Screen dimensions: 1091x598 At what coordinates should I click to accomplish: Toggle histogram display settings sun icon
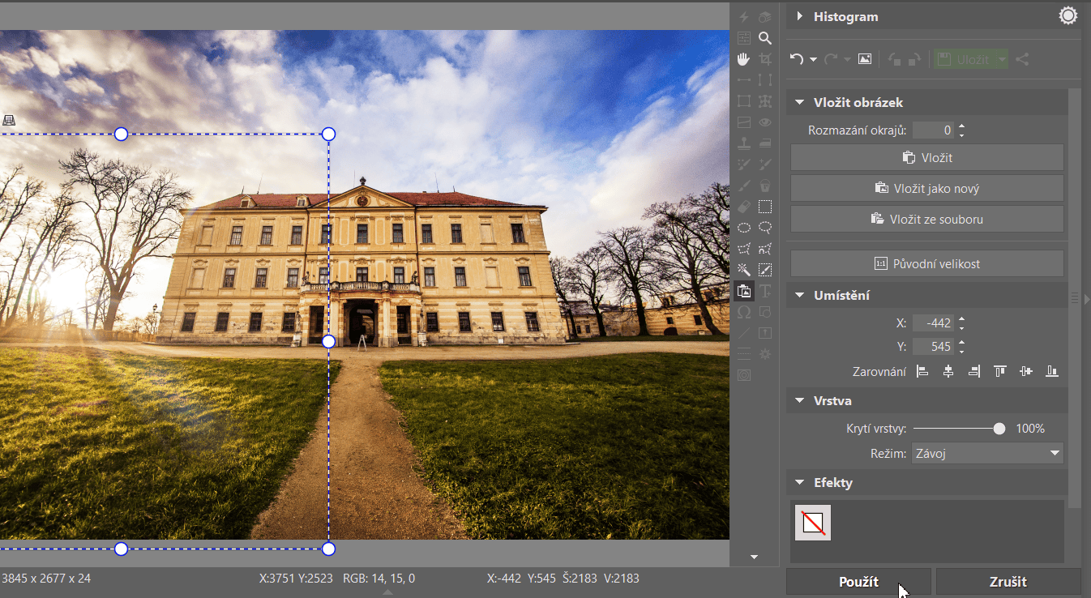click(x=1068, y=16)
